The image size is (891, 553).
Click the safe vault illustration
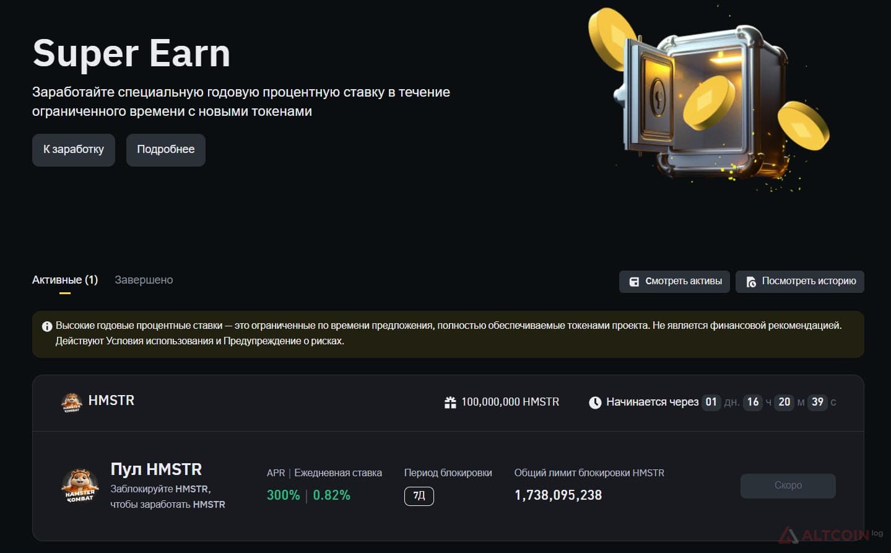tap(709, 99)
